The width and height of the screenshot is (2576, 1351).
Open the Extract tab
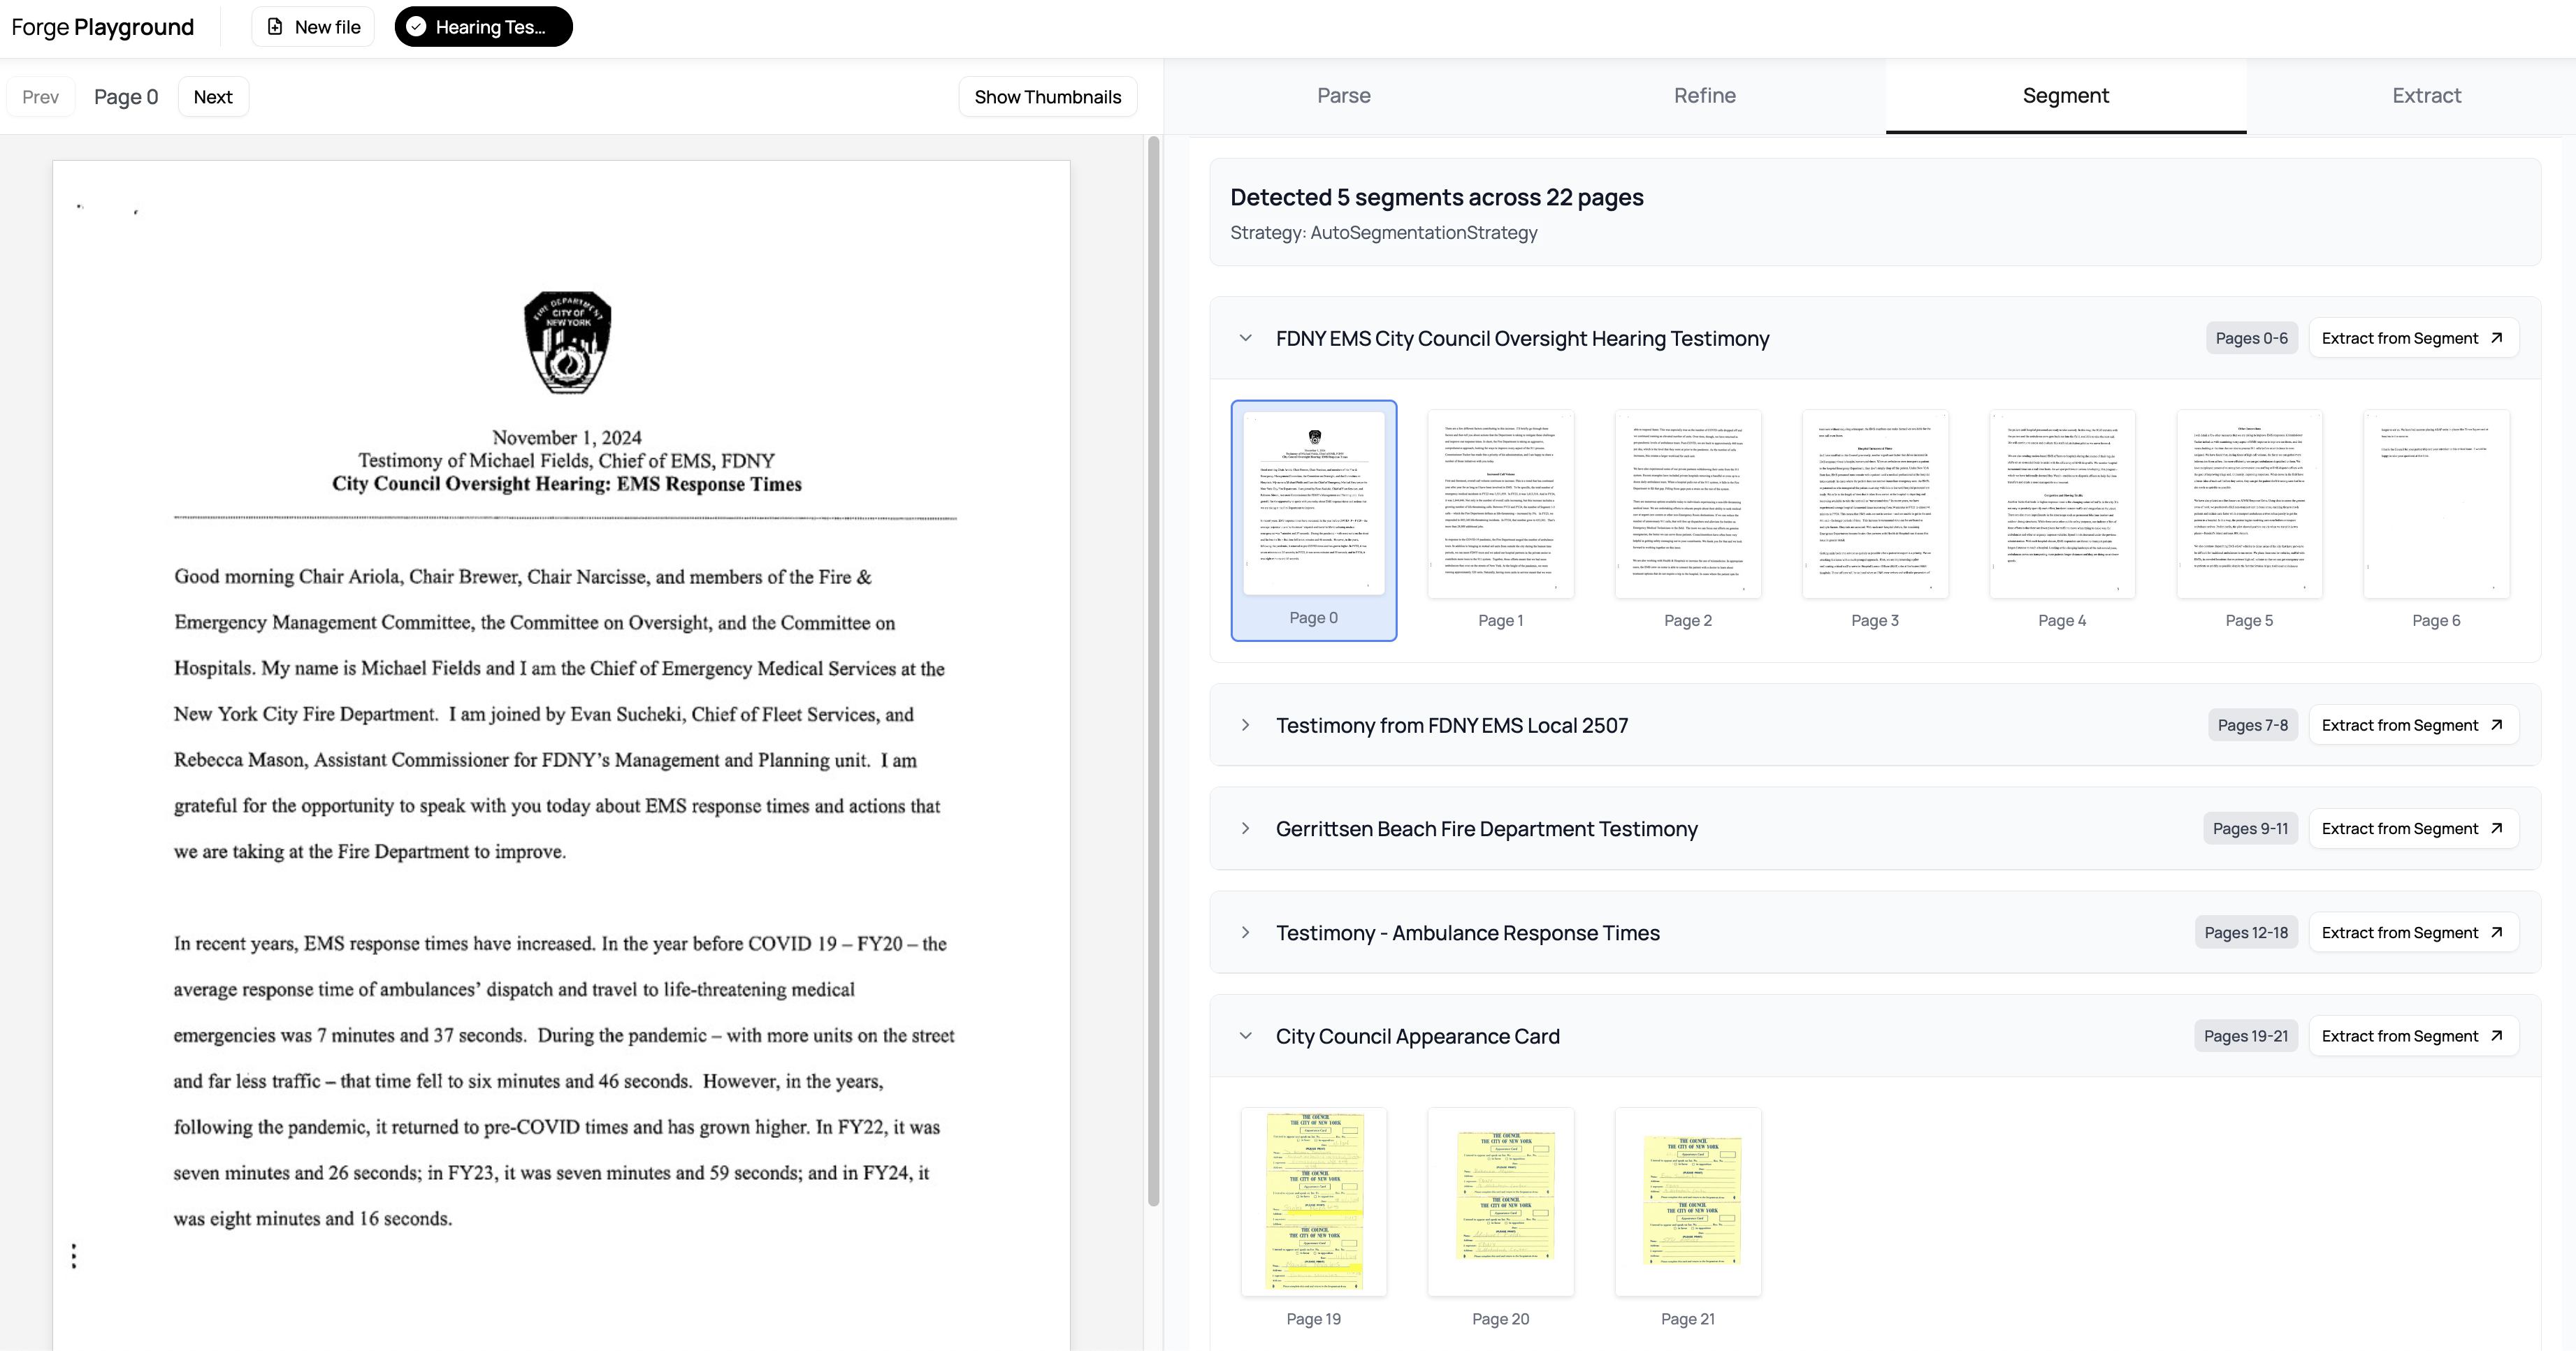coord(2426,96)
